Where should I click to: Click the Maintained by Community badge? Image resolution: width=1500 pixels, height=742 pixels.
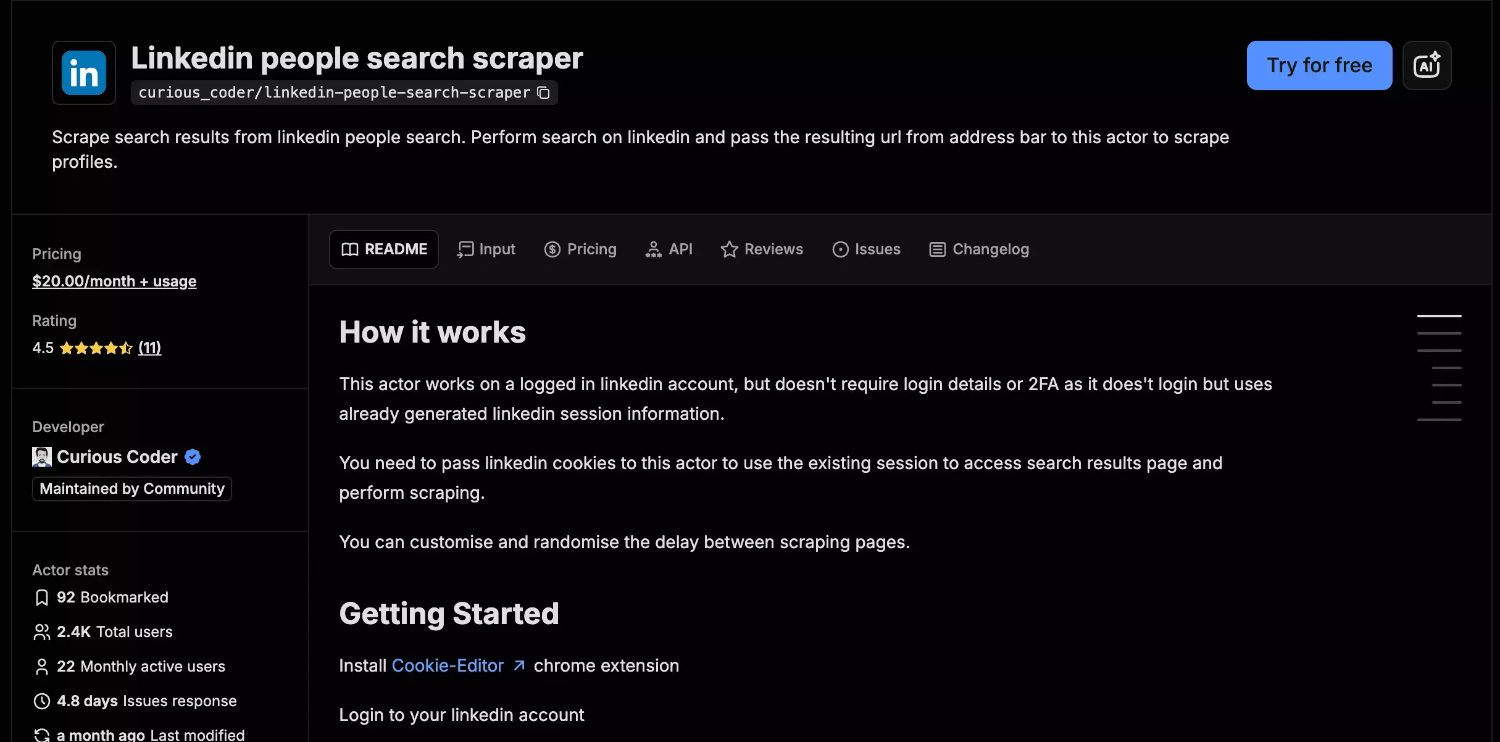[x=132, y=489]
